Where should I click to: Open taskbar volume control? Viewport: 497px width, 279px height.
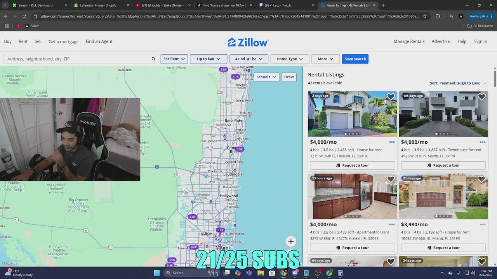click(473, 273)
